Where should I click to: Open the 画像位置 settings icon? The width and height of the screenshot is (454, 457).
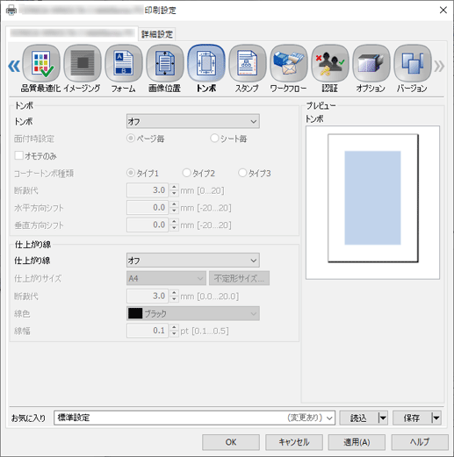pyautogui.click(x=165, y=63)
